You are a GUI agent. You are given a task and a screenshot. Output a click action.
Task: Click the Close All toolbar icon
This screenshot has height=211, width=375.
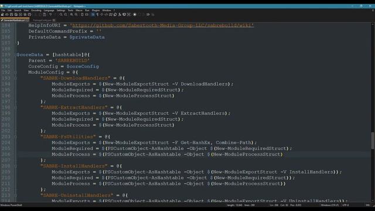pyautogui.click(x=25, y=15)
